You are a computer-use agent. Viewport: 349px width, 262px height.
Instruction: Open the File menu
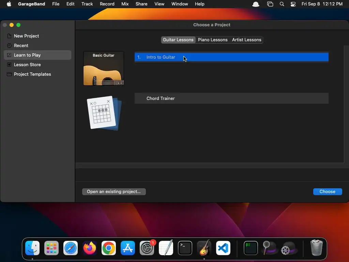(x=56, y=4)
